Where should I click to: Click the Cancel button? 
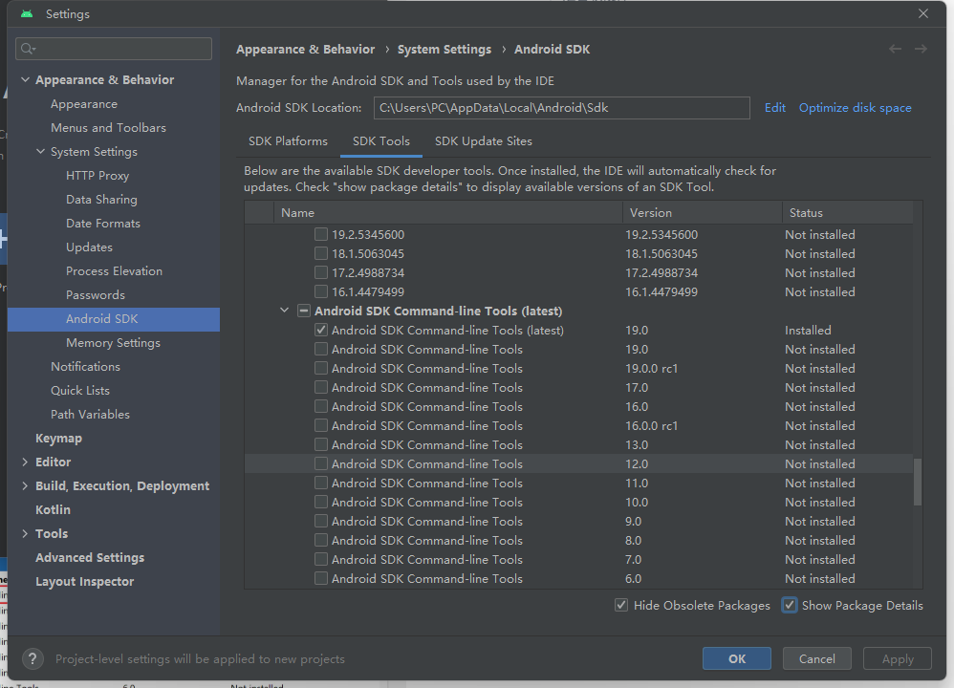click(816, 658)
